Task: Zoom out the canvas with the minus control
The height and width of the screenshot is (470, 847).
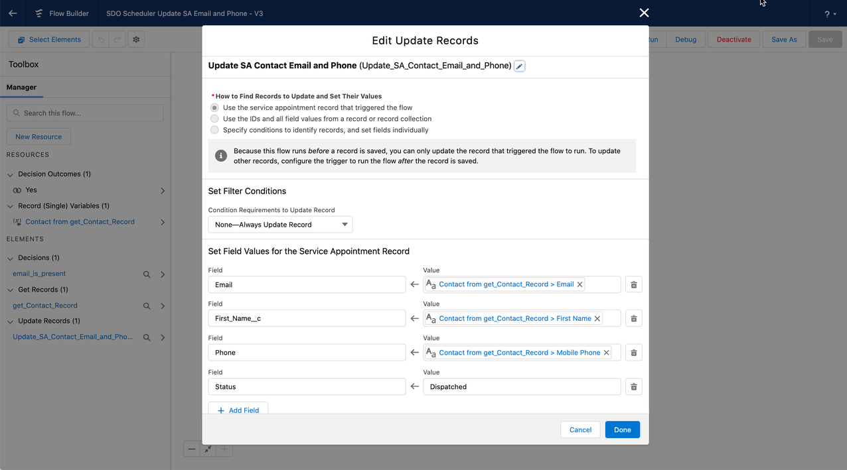Action: (191, 449)
